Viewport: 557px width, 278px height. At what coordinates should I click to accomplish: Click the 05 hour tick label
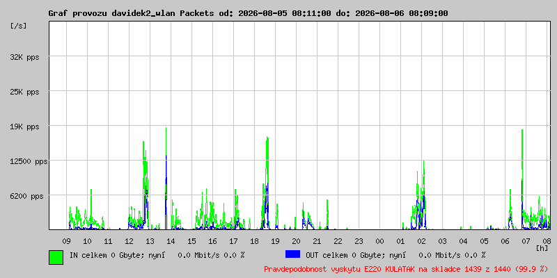tap(484, 241)
